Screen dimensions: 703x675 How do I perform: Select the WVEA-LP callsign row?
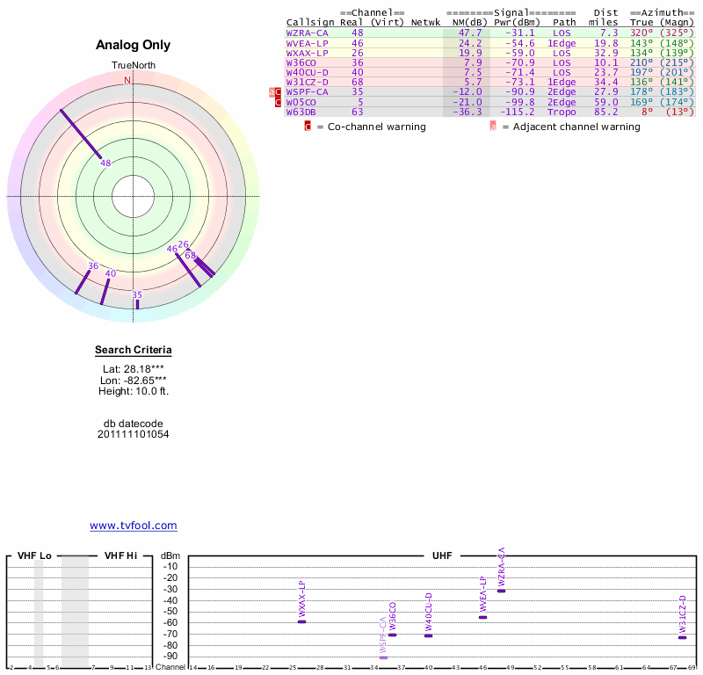click(x=307, y=43)
